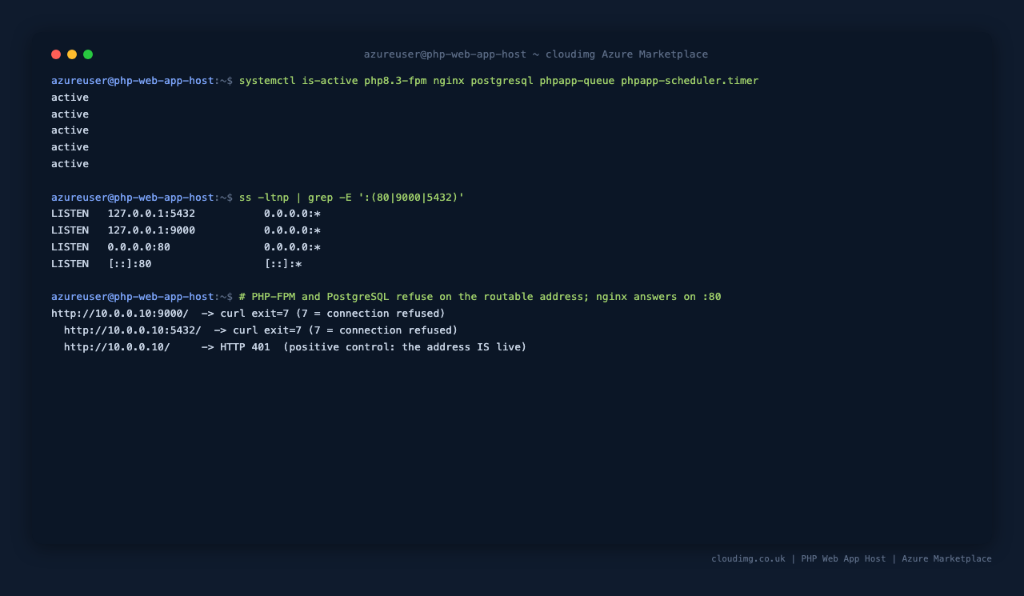Click the prompt before the systemctl command
1024x596 pixels.
point(142,81)
